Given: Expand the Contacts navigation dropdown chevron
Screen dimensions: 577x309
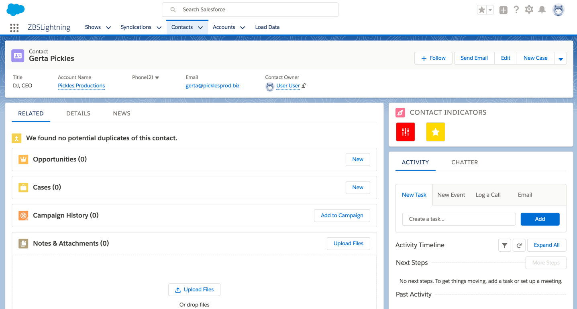Looking at the screenshot, I should tap(200, 28).
